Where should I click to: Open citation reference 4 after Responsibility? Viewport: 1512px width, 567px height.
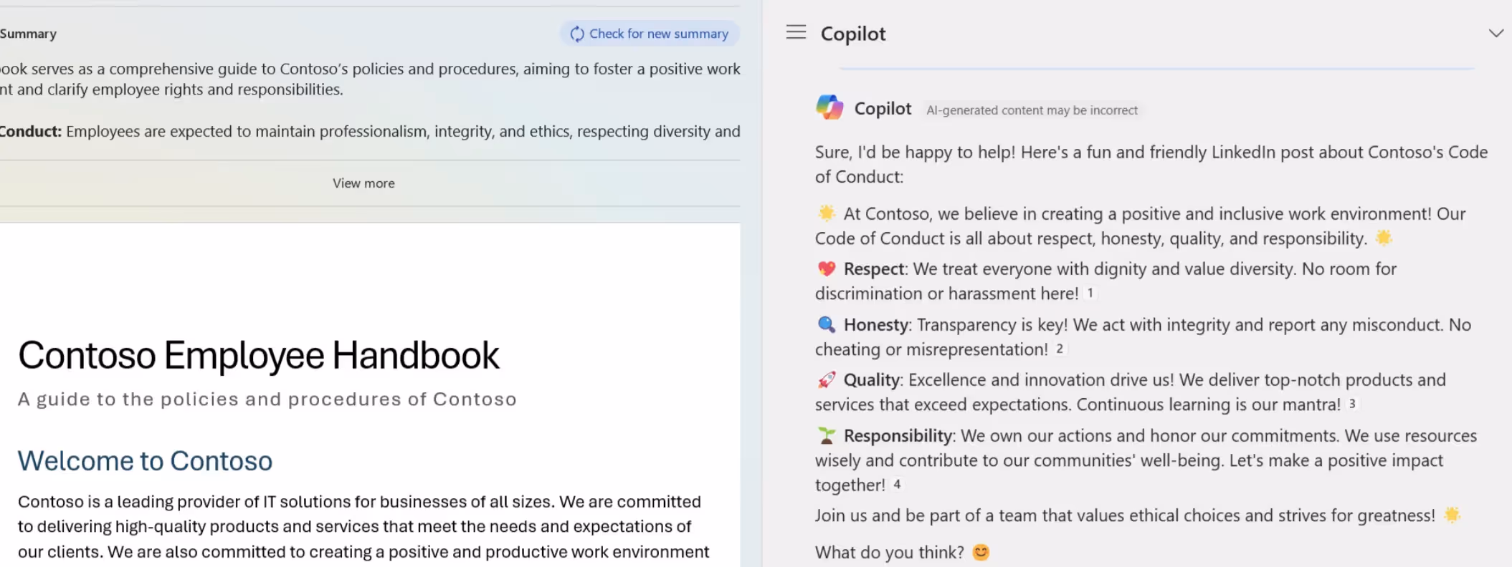(897, 484)
